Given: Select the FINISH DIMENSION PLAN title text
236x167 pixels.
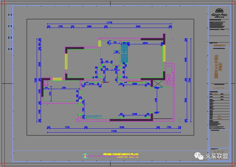Looking at the screenshot, I should (121, 154).
